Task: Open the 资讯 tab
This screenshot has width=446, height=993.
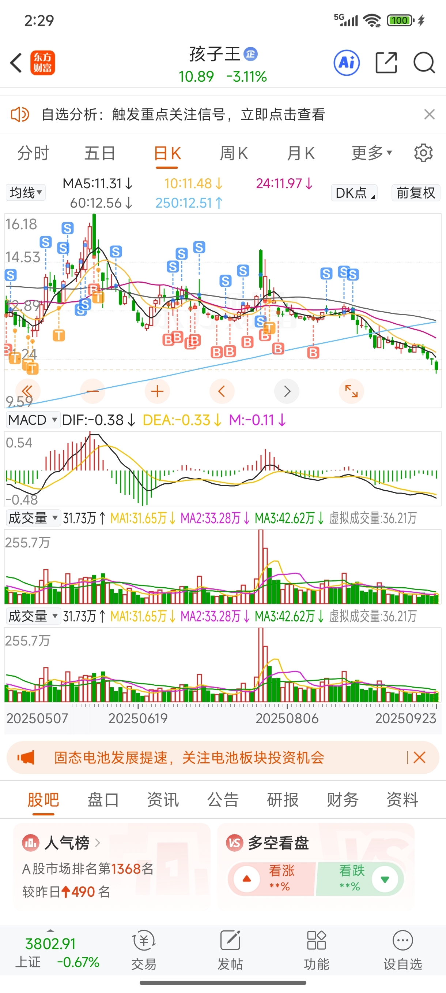Action: point(163,800)
